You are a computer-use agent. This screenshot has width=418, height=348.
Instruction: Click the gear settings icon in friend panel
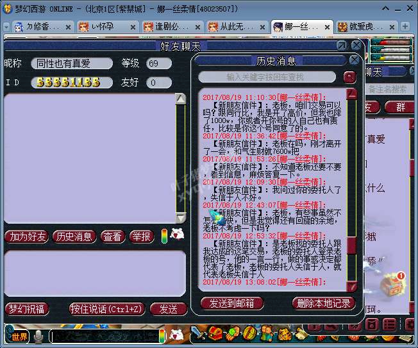[x=412, y=324]
